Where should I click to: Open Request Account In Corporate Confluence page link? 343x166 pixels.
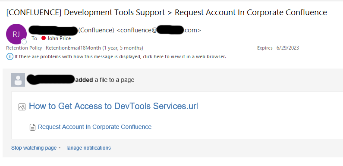pyautogui.click(x=95, y=127)
